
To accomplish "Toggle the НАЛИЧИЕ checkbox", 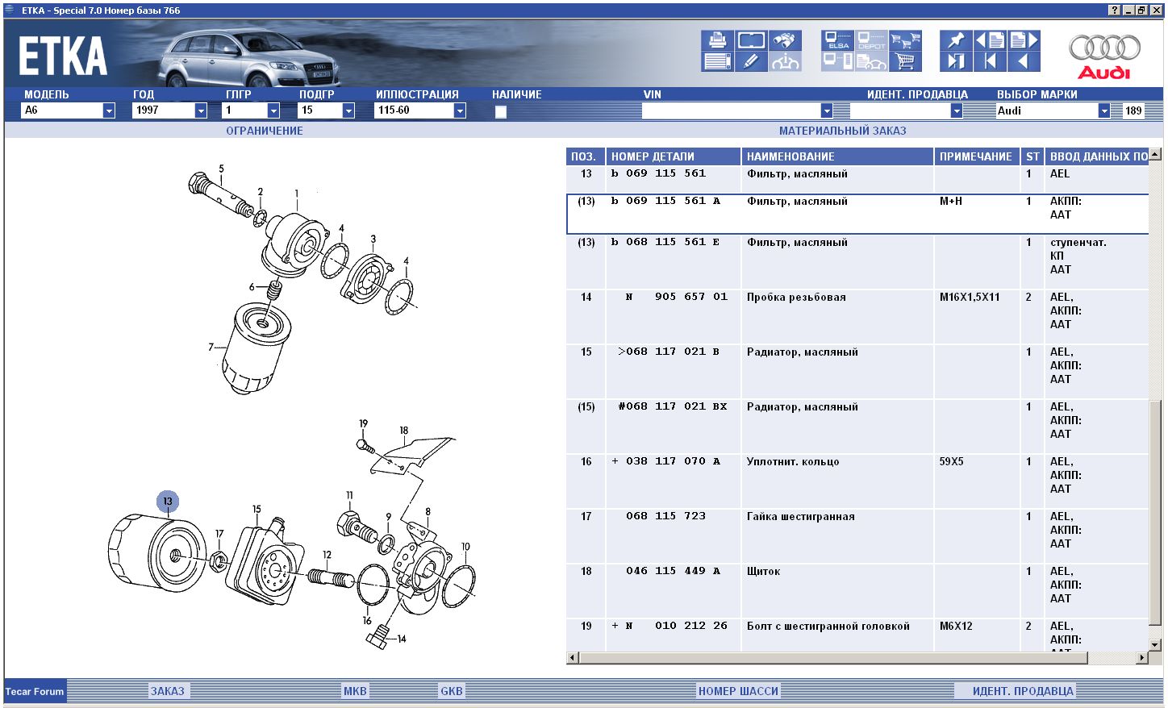I will (x=501, y=111).
